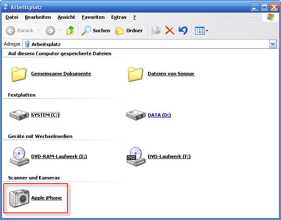Click the Up one folder level icon
The width and height of the screenshot is (281, 220).
tap(70, 31)
